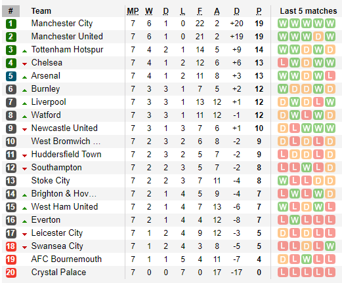This screenshot has height=283, width=342.
Task: Open the Huddersfield Town team link
Action: click(66, 155)
